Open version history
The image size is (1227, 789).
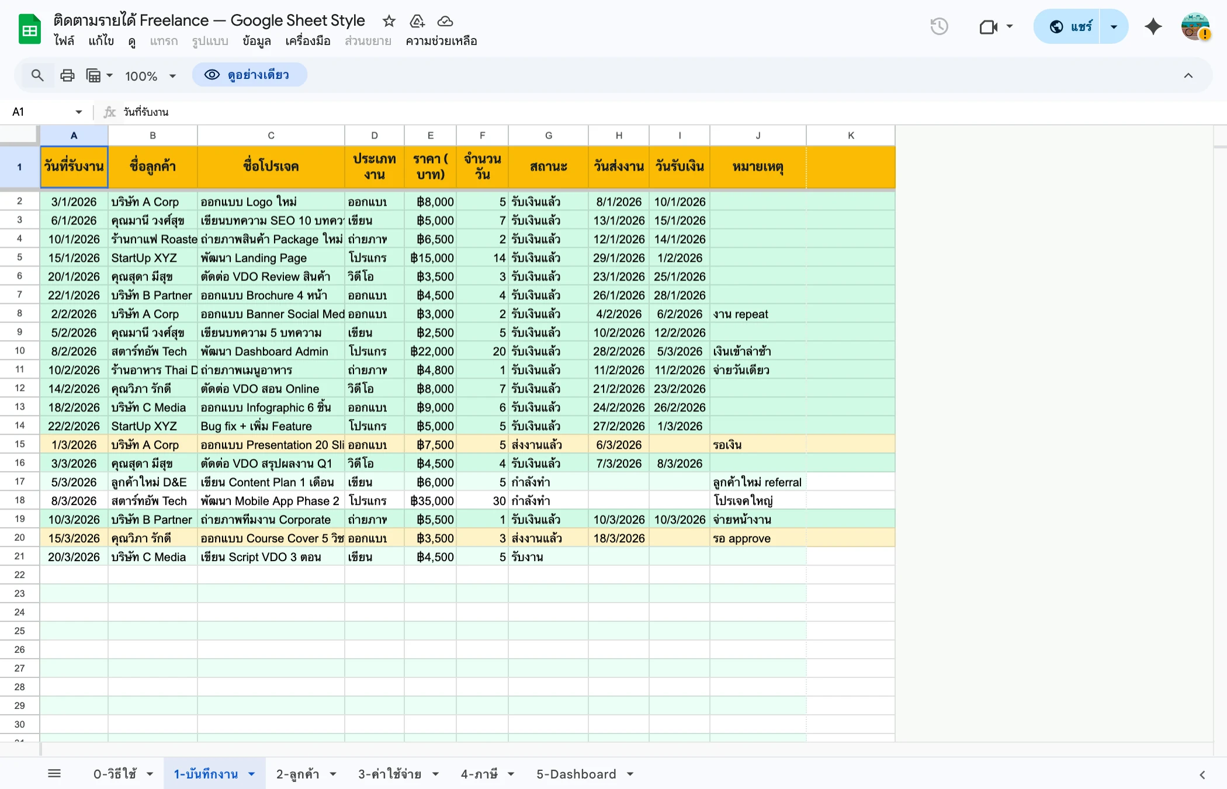(938, 26)
